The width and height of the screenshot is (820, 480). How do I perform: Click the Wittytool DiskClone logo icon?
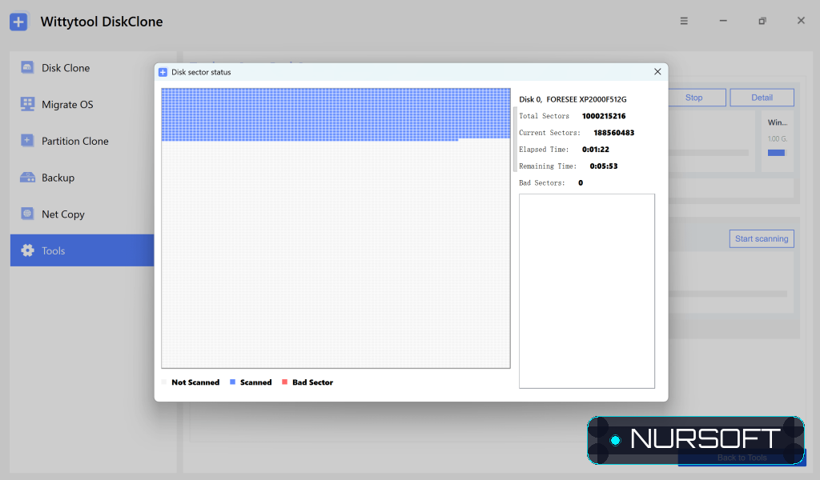(19, 22)
